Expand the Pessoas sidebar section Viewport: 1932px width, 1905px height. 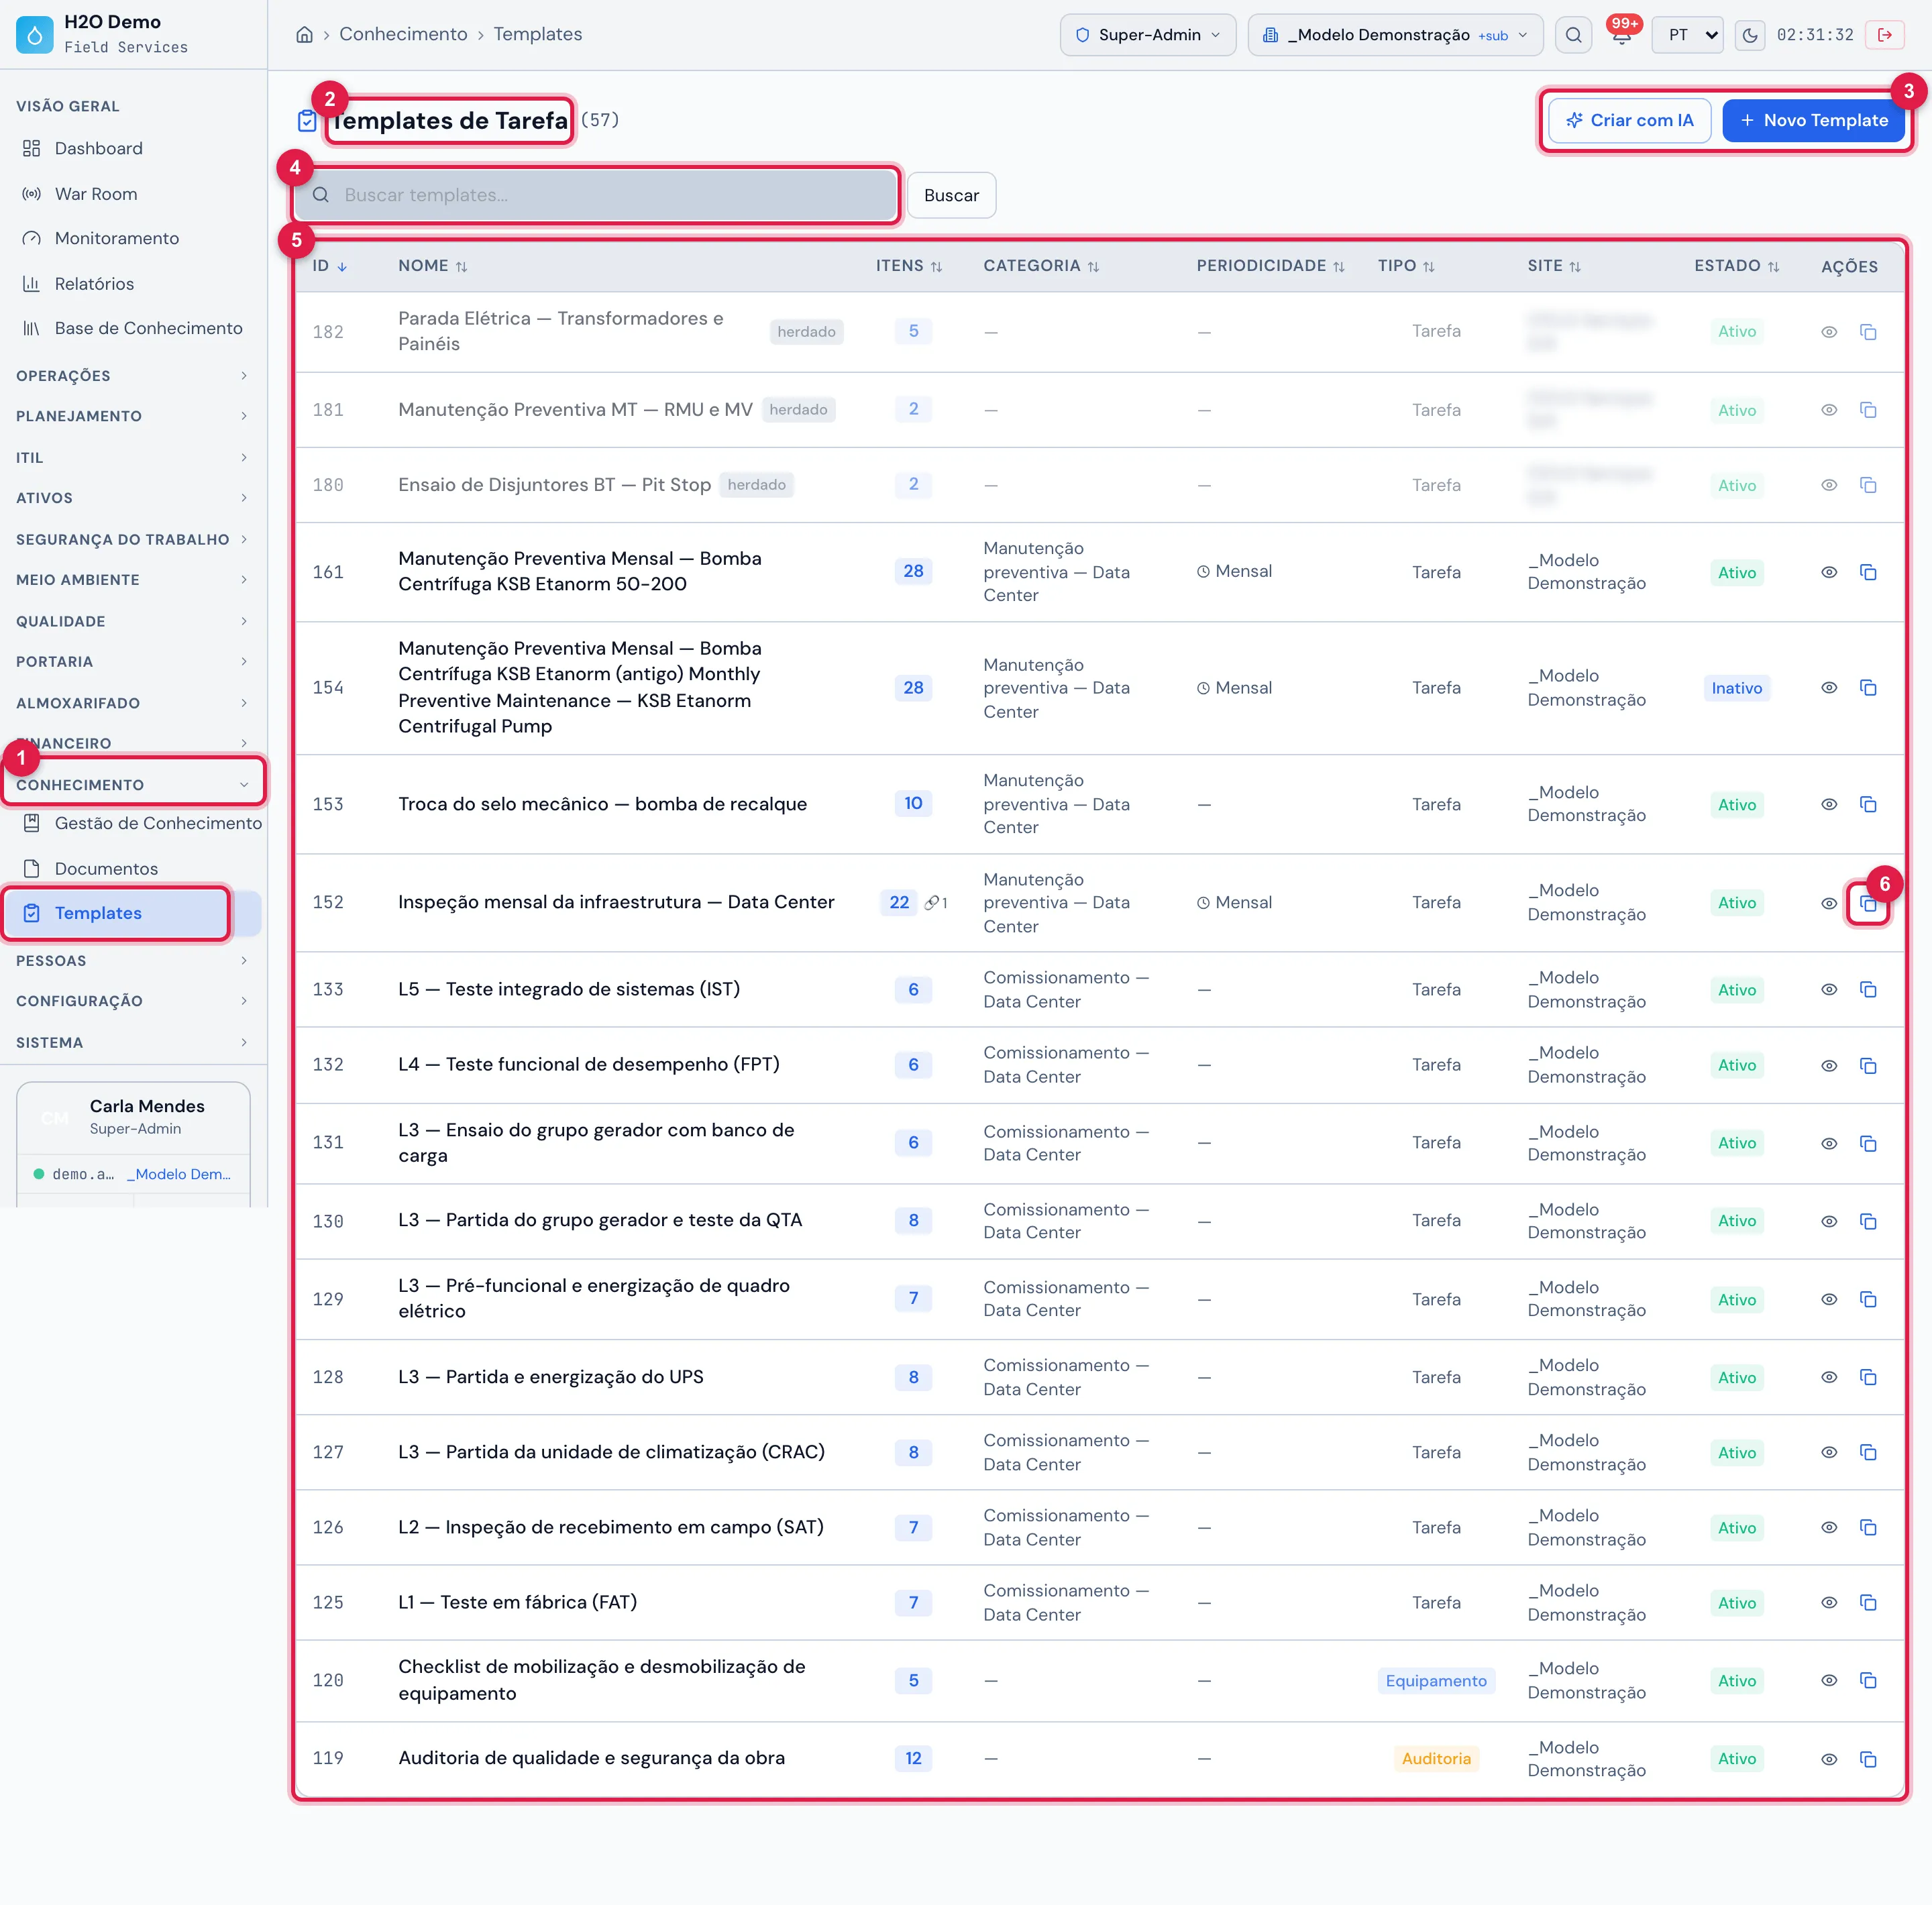pyautogui.click(x=132, y=961)
